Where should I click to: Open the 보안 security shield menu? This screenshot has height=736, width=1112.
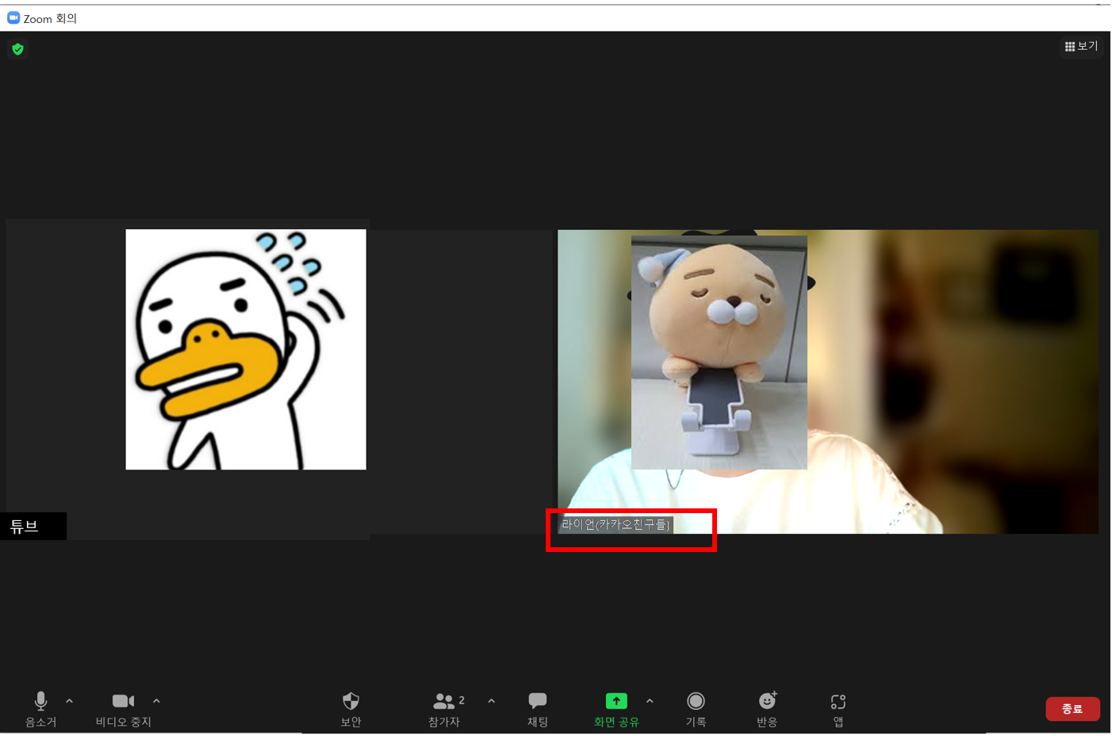(x=351, y=709)
